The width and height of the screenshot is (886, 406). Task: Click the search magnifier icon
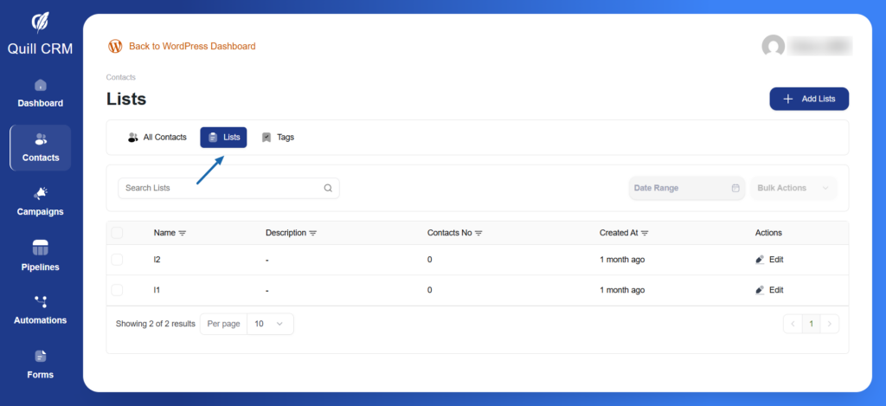pos(328,188)
